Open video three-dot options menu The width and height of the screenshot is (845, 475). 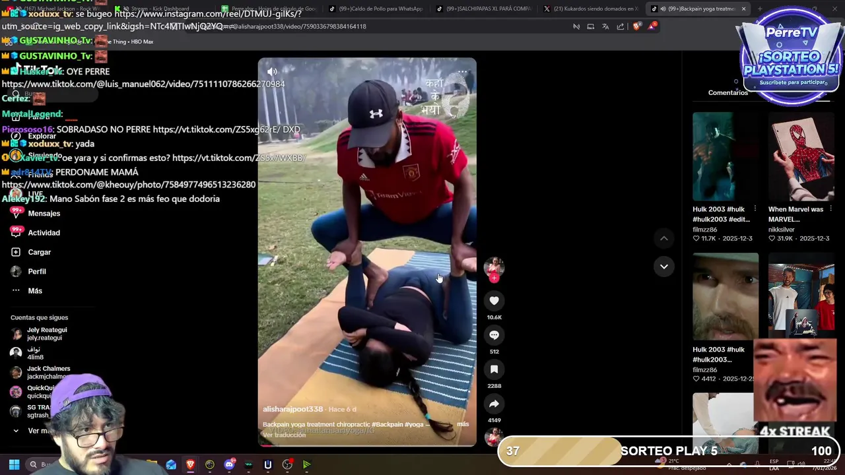coord(463,71)
